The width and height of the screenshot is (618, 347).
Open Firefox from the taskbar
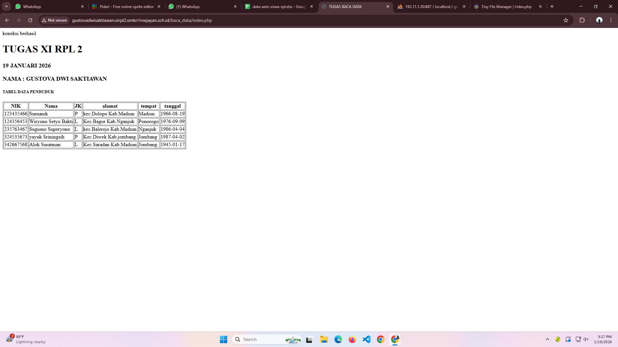click(x=352, y=339)
